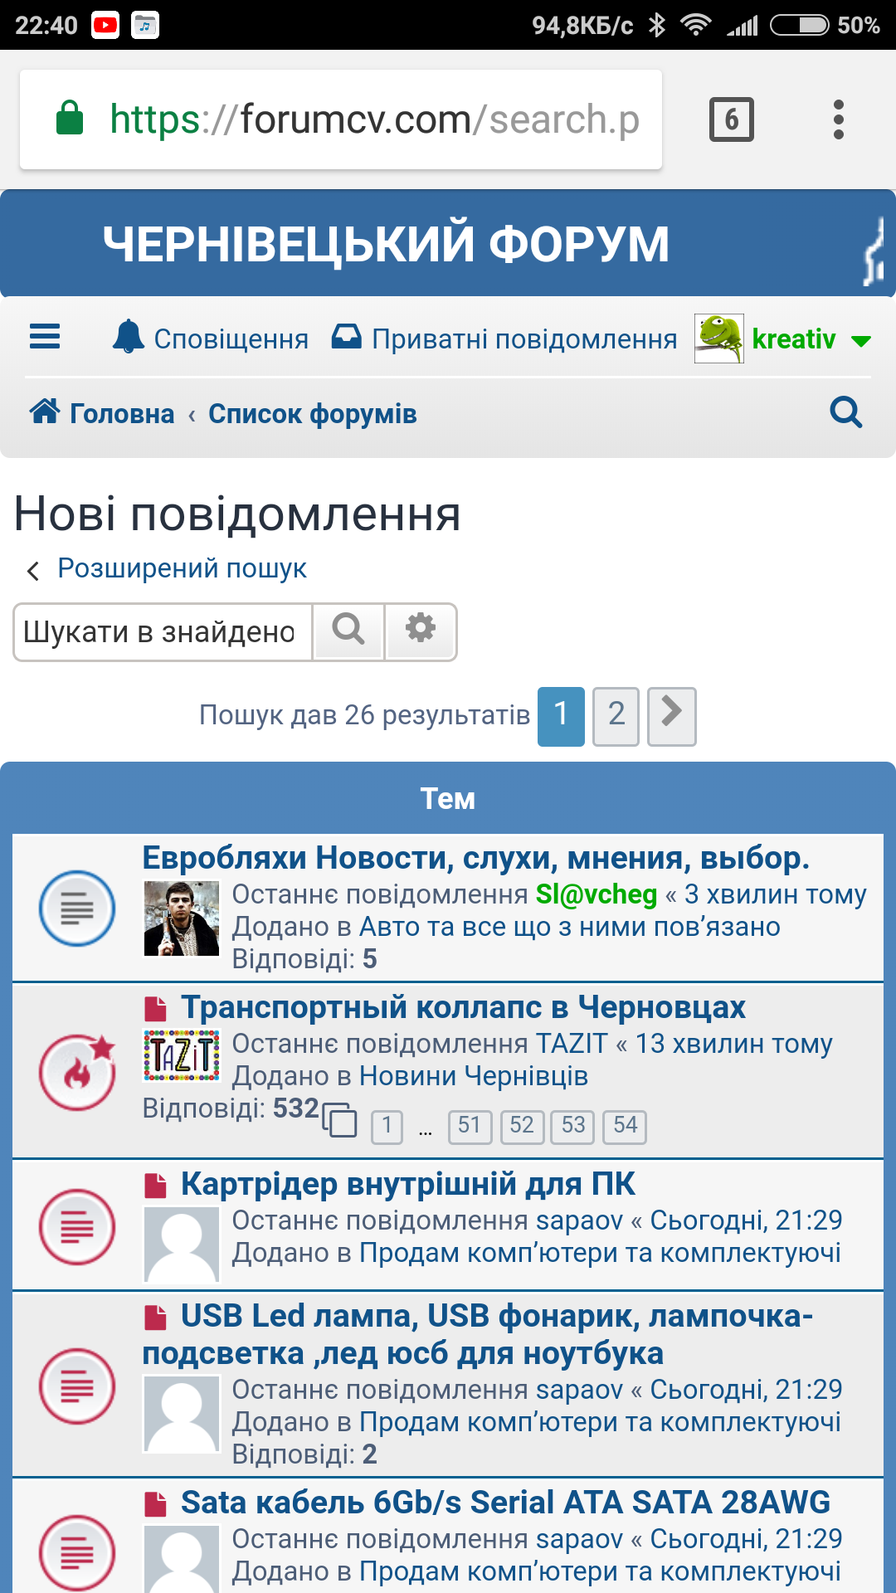Expand the kreativ user dropdown
This screenshot has width=896, height=1593.
point(861,340)
